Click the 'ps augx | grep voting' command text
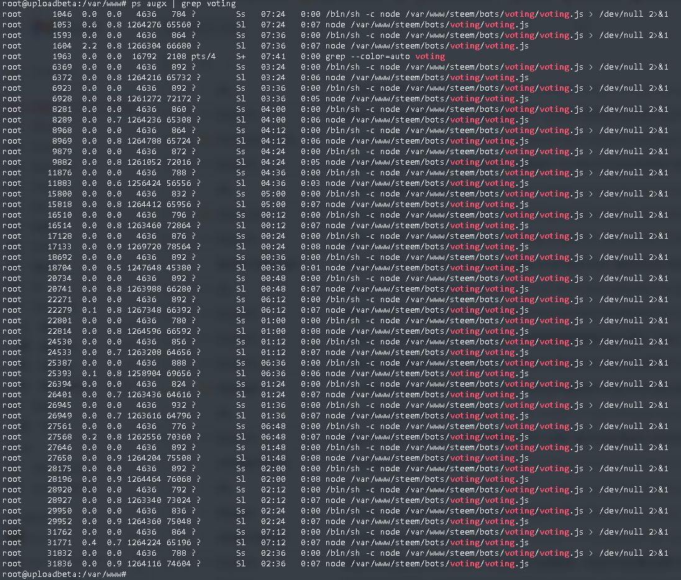This screenshot has width=681, height=580. point(184,4)
